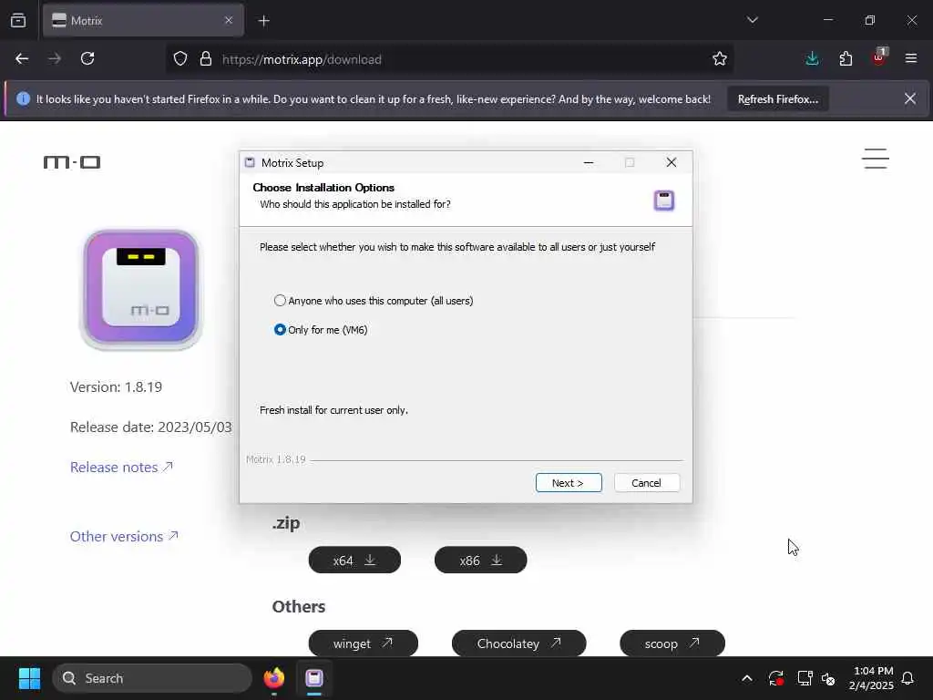Click Refresh Firefox button
933x700 pixels.
pyautogui.click(x=778, y=99)
